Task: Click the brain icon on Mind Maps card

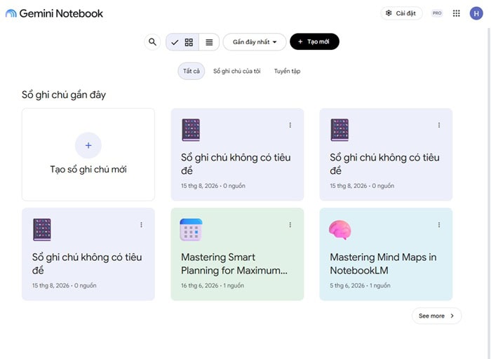Action: tap(340, 230)
